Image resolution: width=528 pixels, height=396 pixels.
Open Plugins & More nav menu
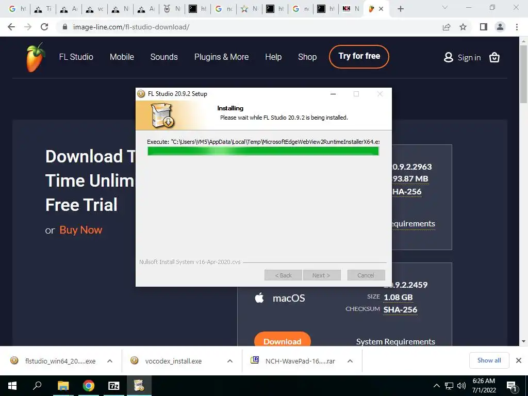coord(222,57)
